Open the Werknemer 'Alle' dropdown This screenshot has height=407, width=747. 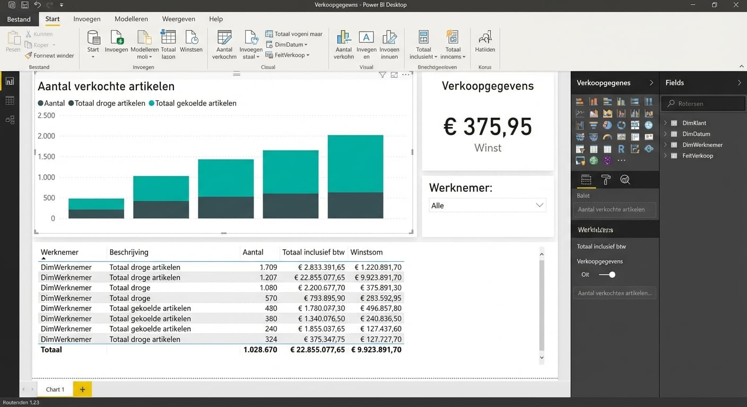(487, 206)
